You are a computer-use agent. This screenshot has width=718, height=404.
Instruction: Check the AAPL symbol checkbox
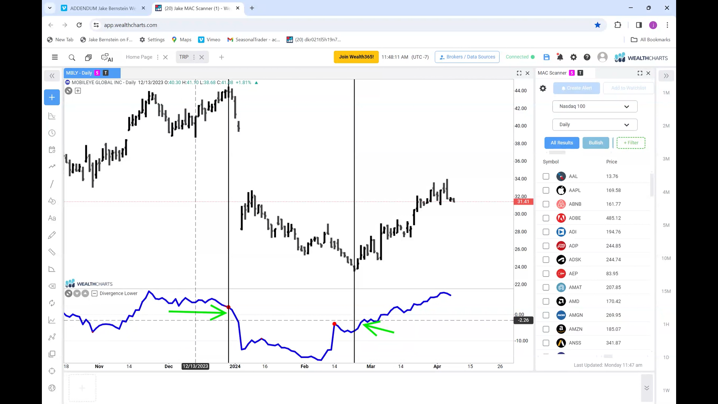tap(546, 190)
